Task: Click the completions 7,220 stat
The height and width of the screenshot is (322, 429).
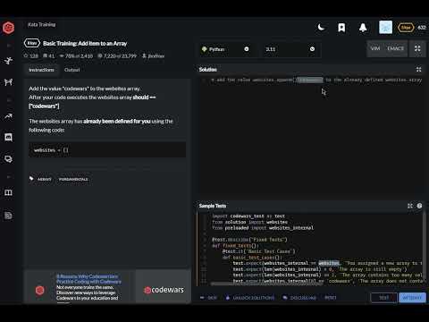Action: [117, 55]
